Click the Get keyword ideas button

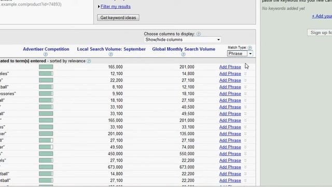(x=118, y=18)
